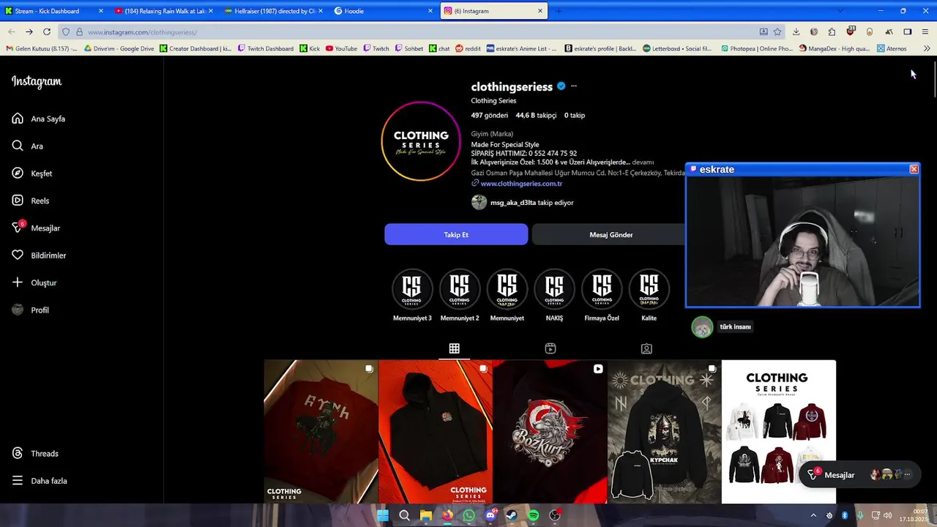Open the Letterboxd bookmark
Image resolution: width=937 pixels, height=527 pixels.
pyautogui.click(x=677, y=49)
